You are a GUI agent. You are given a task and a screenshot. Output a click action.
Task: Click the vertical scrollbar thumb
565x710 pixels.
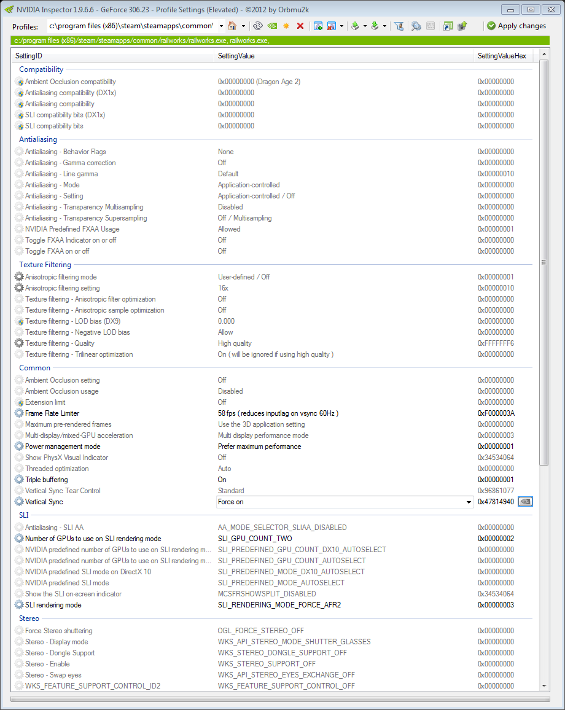click(544, 262)
